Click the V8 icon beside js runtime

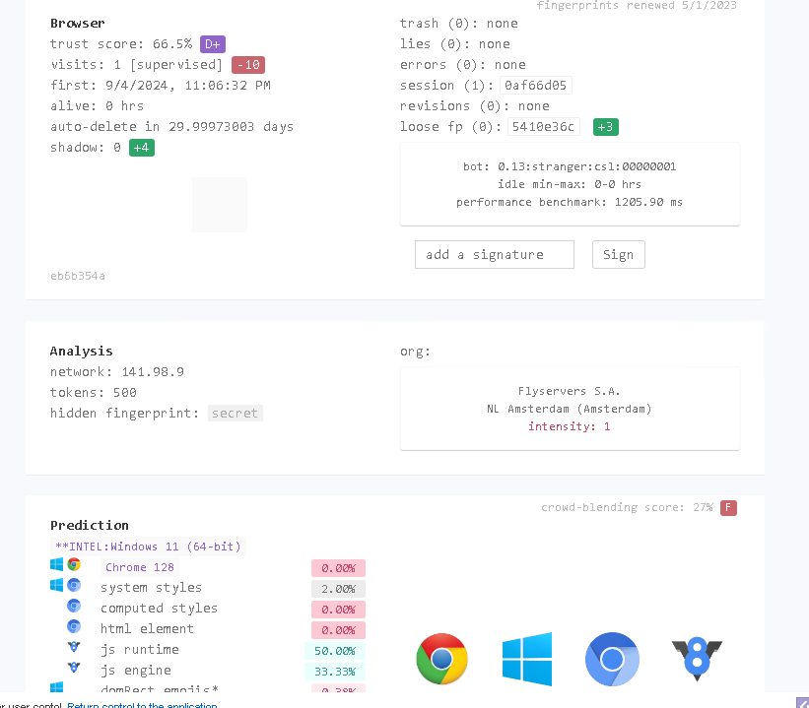click(x=74, y=648)
